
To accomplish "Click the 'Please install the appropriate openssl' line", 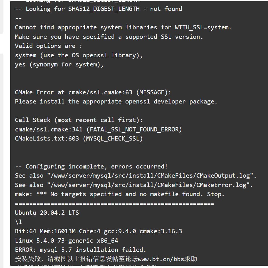I will (x=116, y=101).
